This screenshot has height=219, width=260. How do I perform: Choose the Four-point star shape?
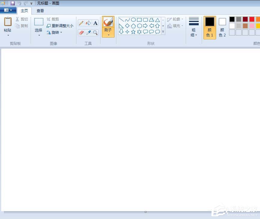pyautogui.click(x=127, y=32)
